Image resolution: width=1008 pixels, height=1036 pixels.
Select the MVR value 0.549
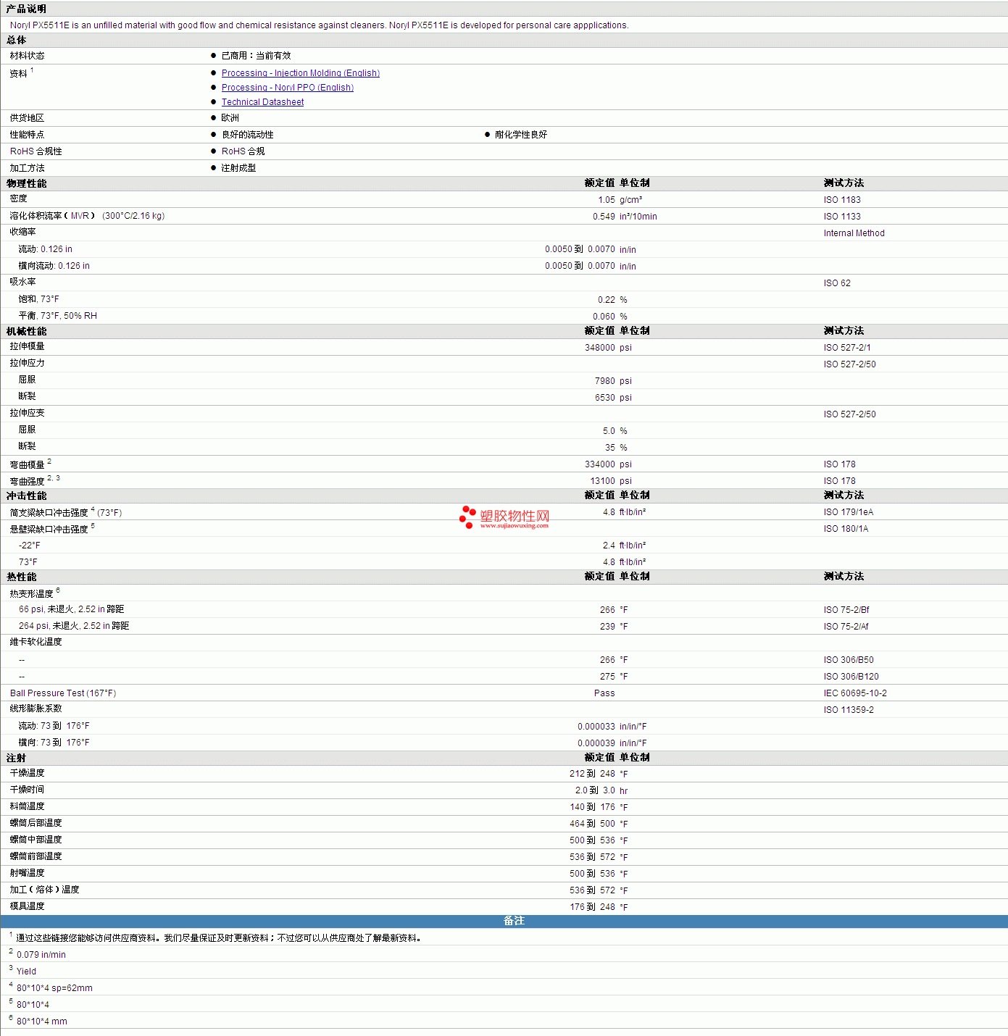(604, 217)
